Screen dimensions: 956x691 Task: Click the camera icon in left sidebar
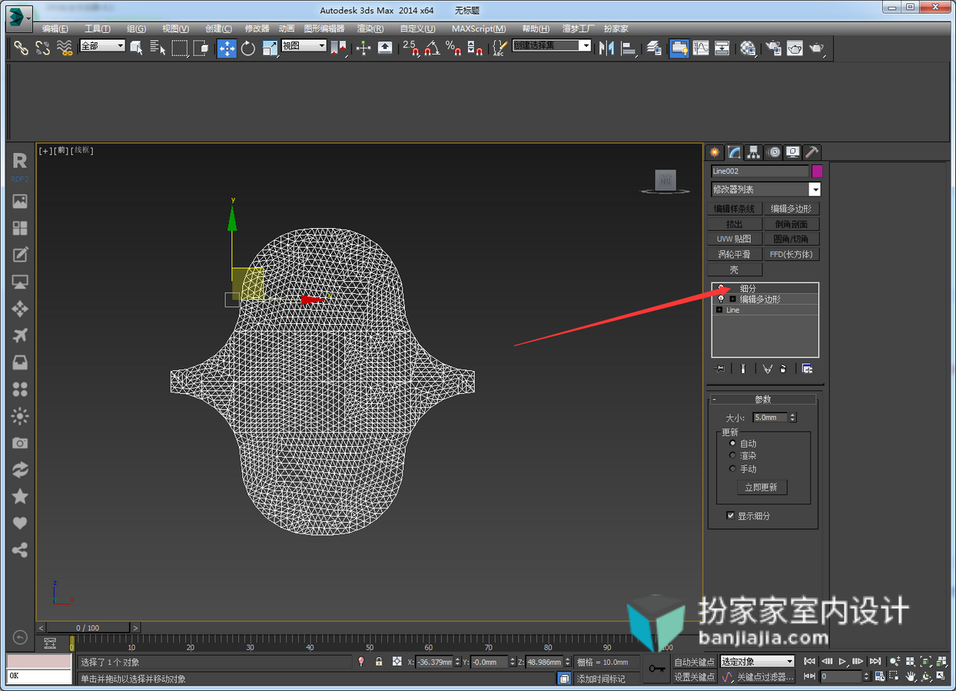pos(20,443)
